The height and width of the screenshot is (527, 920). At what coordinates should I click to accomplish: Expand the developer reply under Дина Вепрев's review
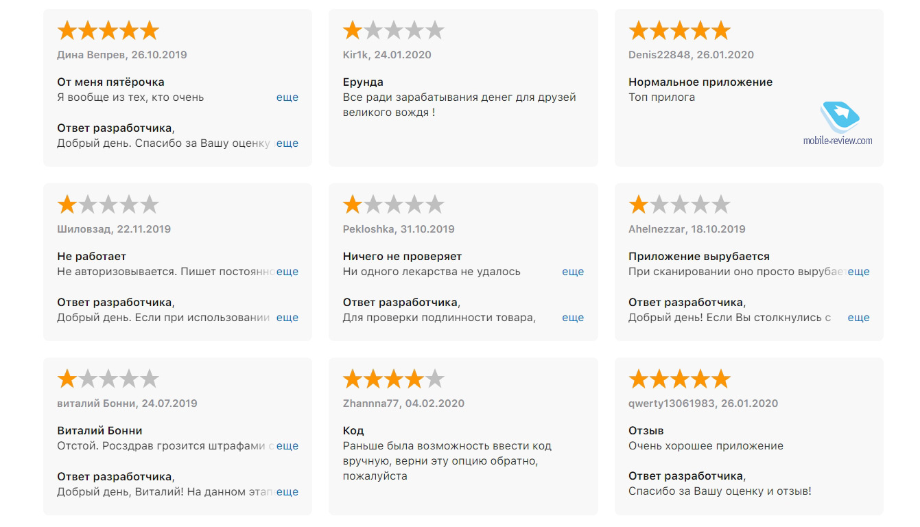pyautogui.click(x=287, y=143)
